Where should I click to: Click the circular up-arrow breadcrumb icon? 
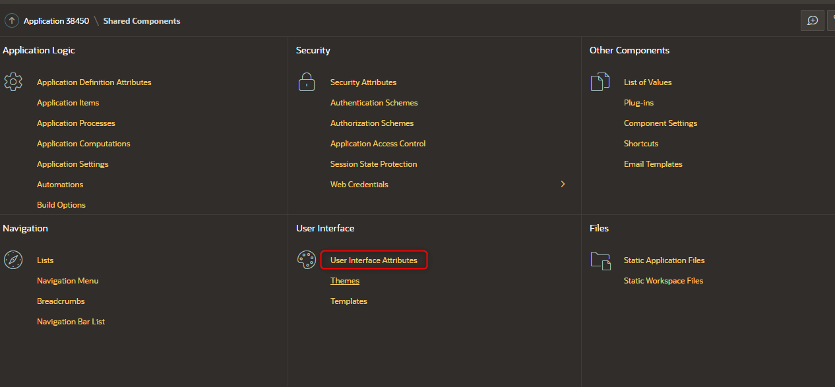[11, 20]
